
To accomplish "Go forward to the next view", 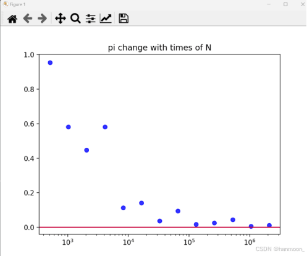I will (42, 19).
